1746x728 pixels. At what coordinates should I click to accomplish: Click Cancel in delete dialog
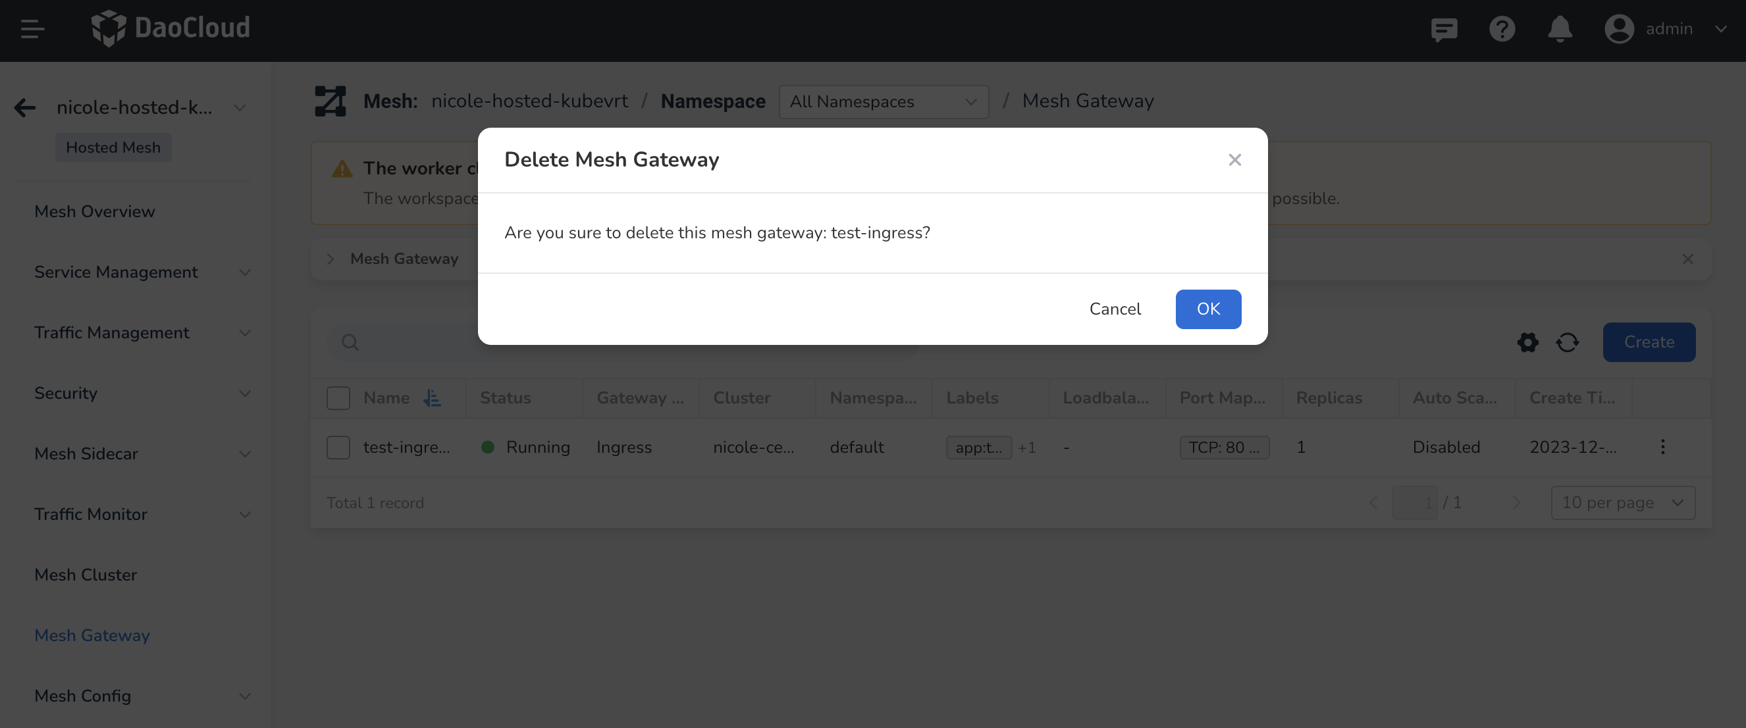[1115, 309]
